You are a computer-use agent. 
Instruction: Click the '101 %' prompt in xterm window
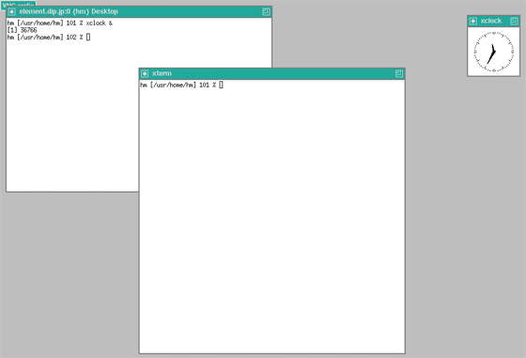[182, 86]
